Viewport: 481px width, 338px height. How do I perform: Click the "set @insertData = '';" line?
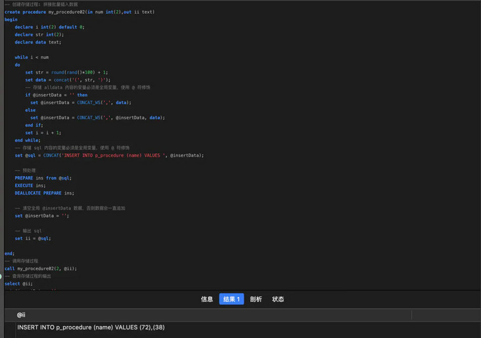pyautogui.click(x=41, y=216)
